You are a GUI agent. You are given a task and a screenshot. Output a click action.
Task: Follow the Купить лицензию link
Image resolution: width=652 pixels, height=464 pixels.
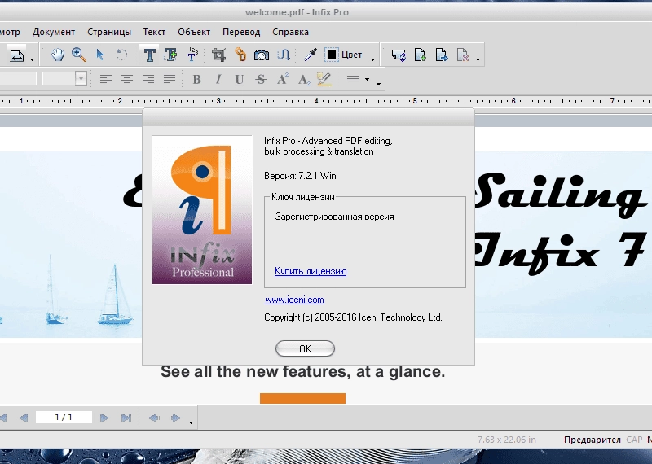point(311,271)
